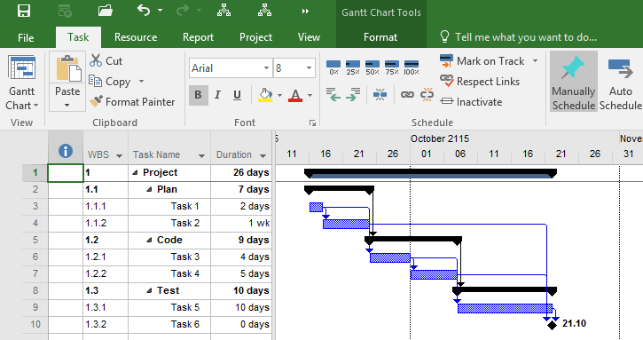Link the selected tasks
Screen dimensions: 643x340
407,95
